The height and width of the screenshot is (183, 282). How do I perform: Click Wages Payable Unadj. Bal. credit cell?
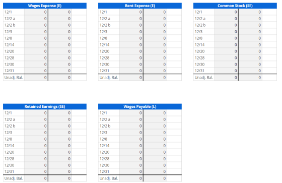155,178
